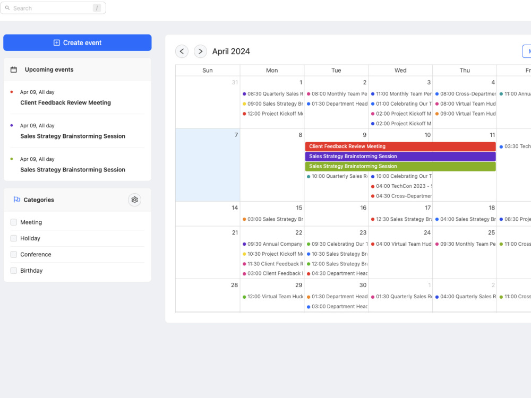The image size is (531, 398).
Task: Open 11:30 Client Feedback event on April 22
Action: pos(272,264)
